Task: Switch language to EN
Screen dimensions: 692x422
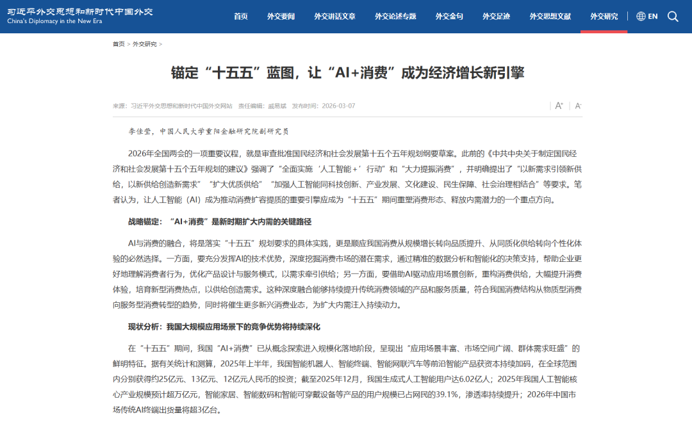Action: coord(653,16)
